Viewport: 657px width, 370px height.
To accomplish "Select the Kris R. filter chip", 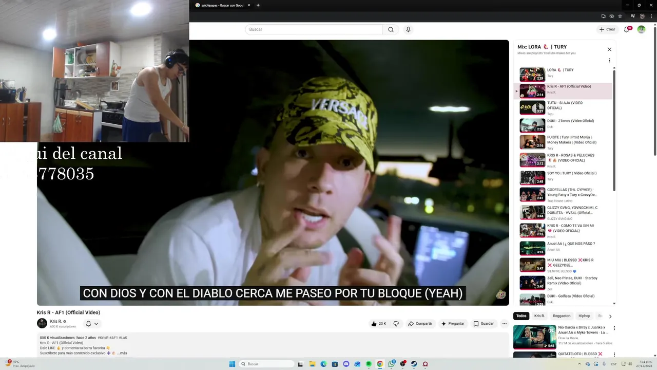I will 539,316.
